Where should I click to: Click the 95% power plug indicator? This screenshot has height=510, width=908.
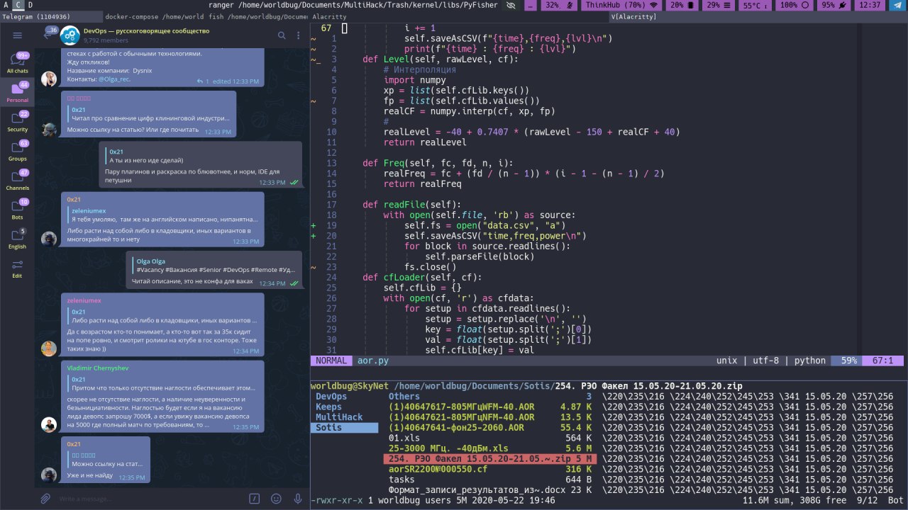[x=834, y=5]
